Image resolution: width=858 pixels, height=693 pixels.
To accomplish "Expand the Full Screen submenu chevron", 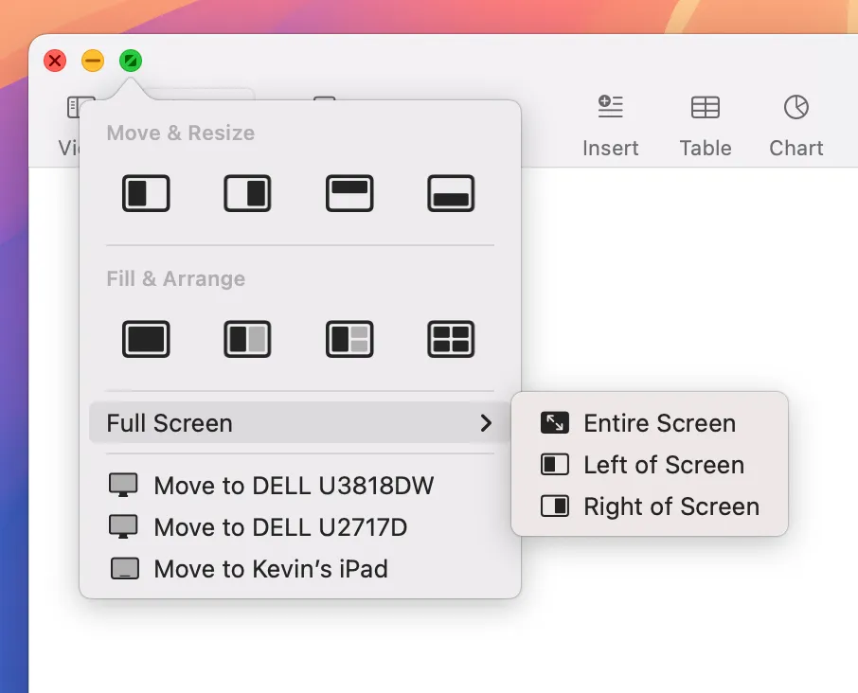I will 487,423.
